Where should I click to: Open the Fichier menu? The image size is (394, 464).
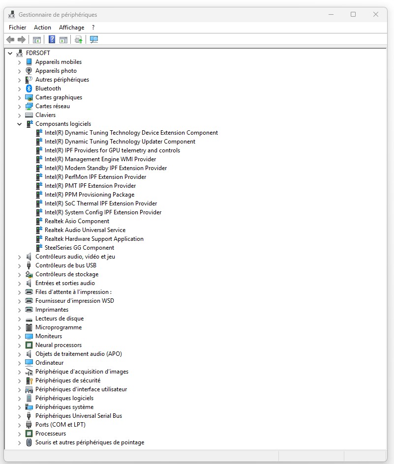point(17,28)
